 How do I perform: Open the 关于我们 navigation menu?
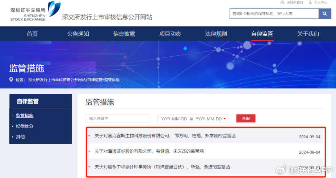(x=308, y=34)
